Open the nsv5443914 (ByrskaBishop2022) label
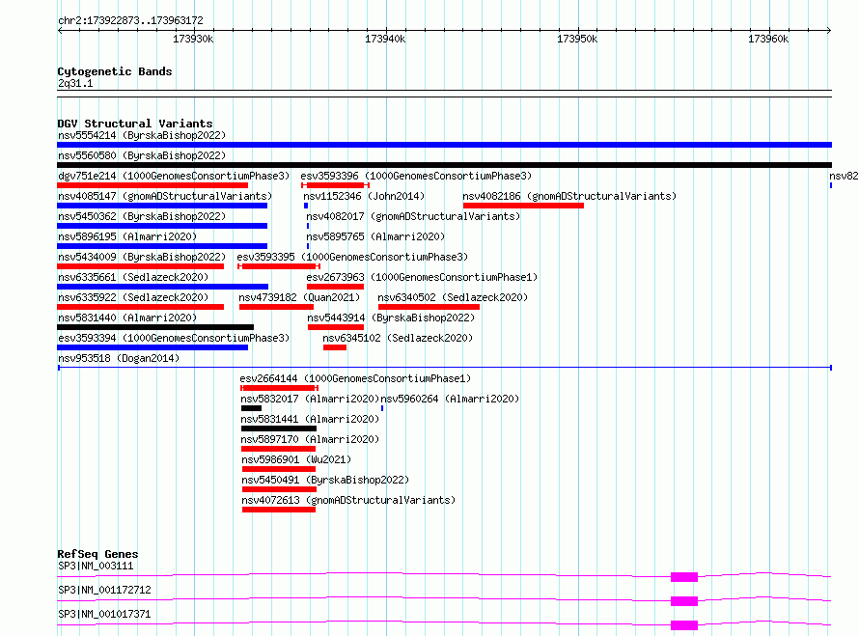 coord(391,318)
